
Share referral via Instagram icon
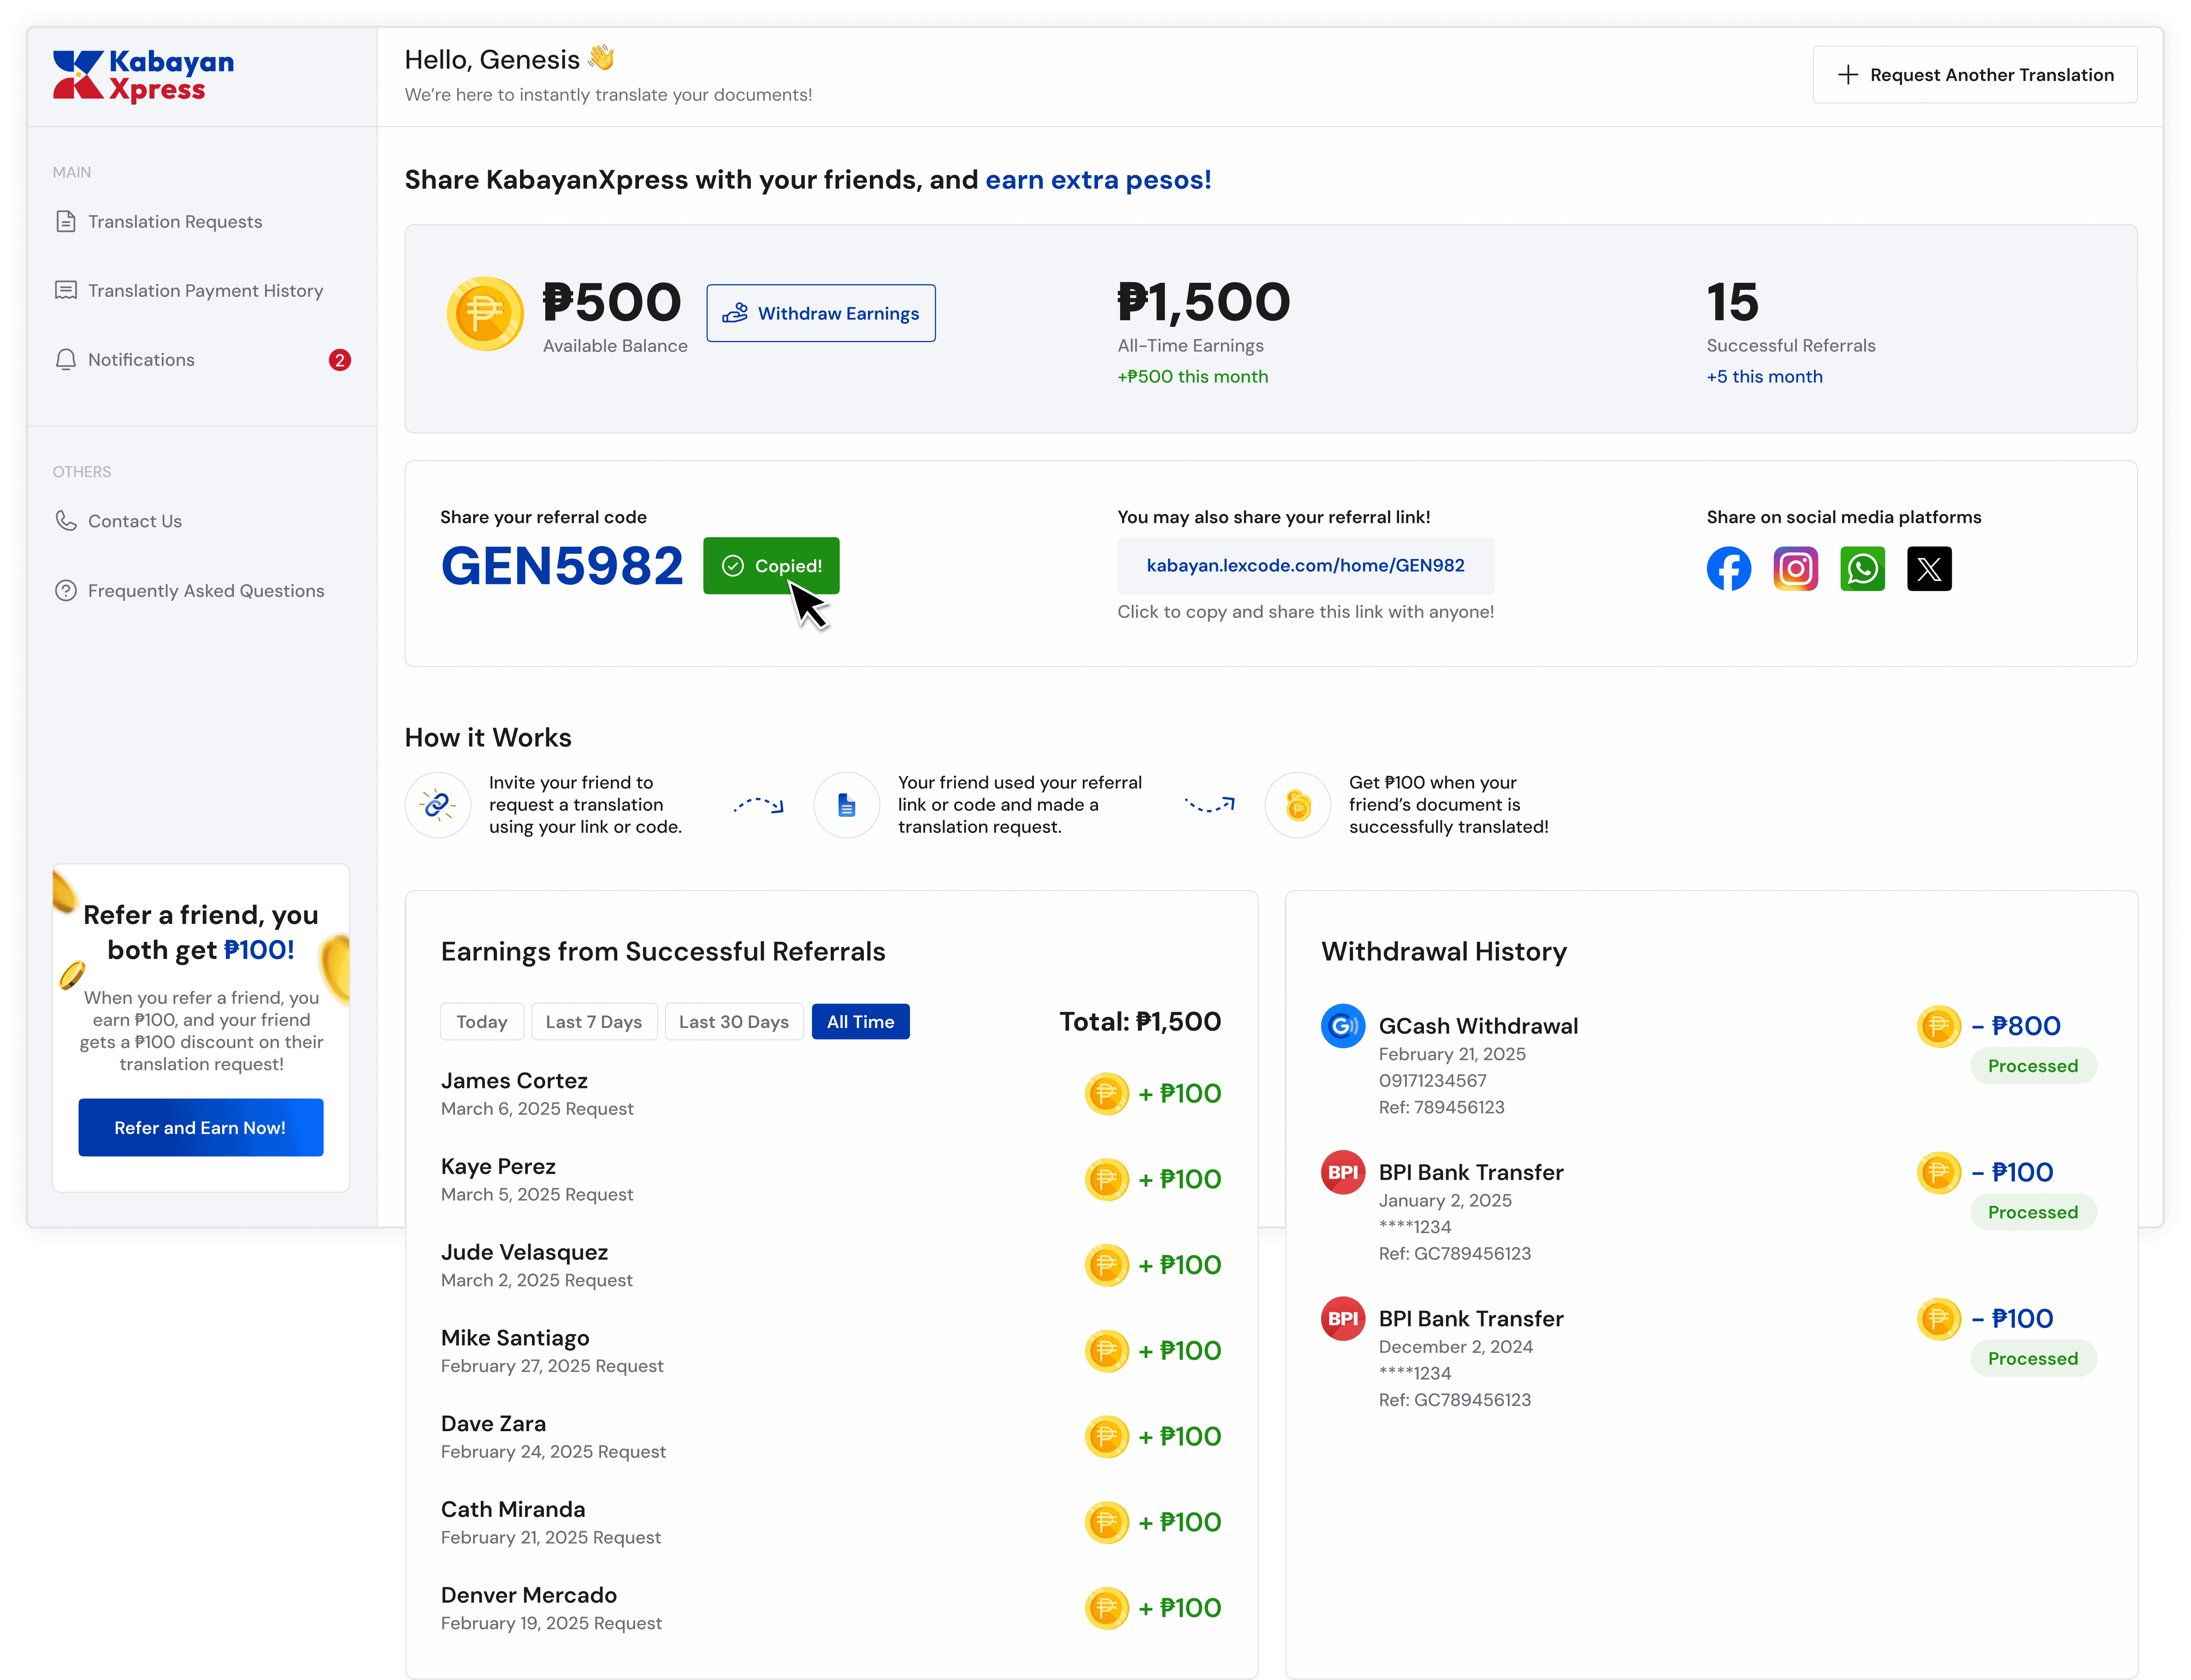coord(1795,569)
